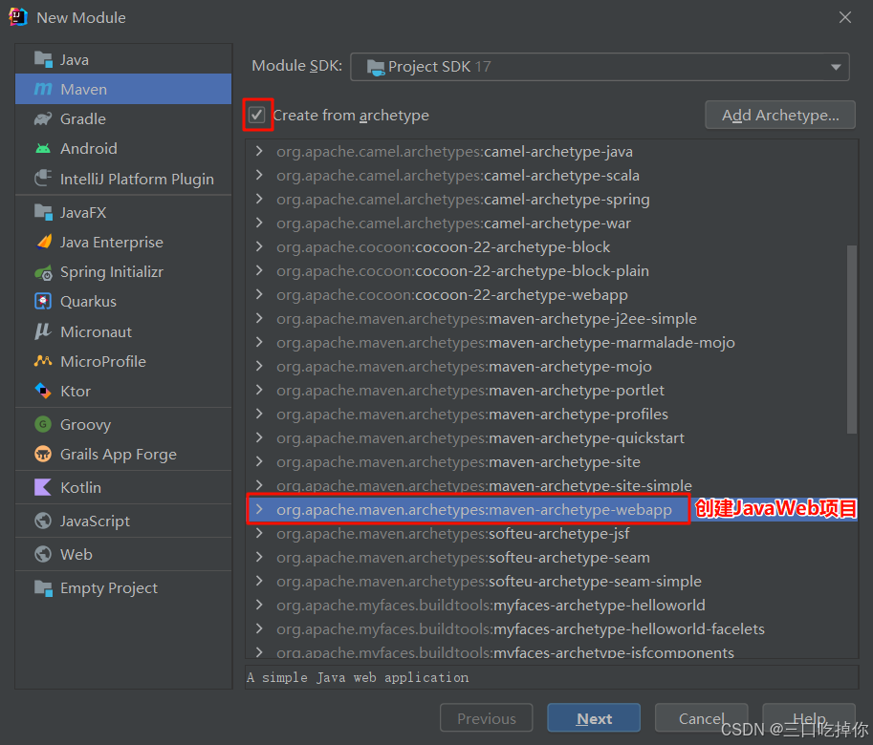This screenshot has height=745, width=873.
Task: Toggle the Create from archetype checkbox
Action: coord(256,115)
